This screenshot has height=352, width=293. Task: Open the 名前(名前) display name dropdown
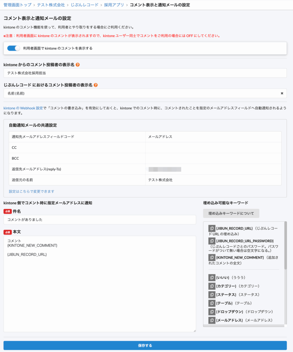140,93
